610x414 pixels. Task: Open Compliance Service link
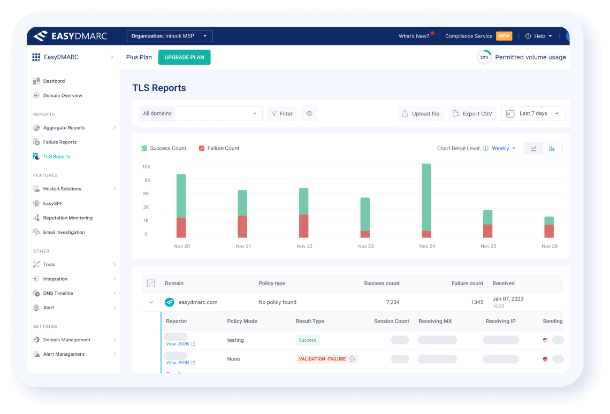point(469,36)
